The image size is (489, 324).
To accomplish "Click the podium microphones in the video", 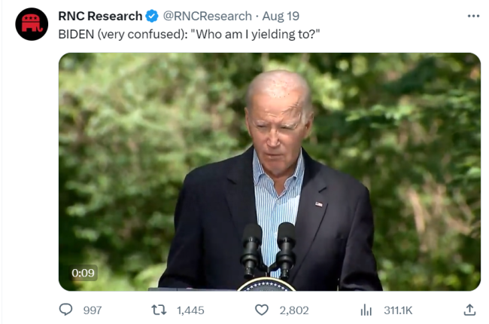I will point(268,249).
